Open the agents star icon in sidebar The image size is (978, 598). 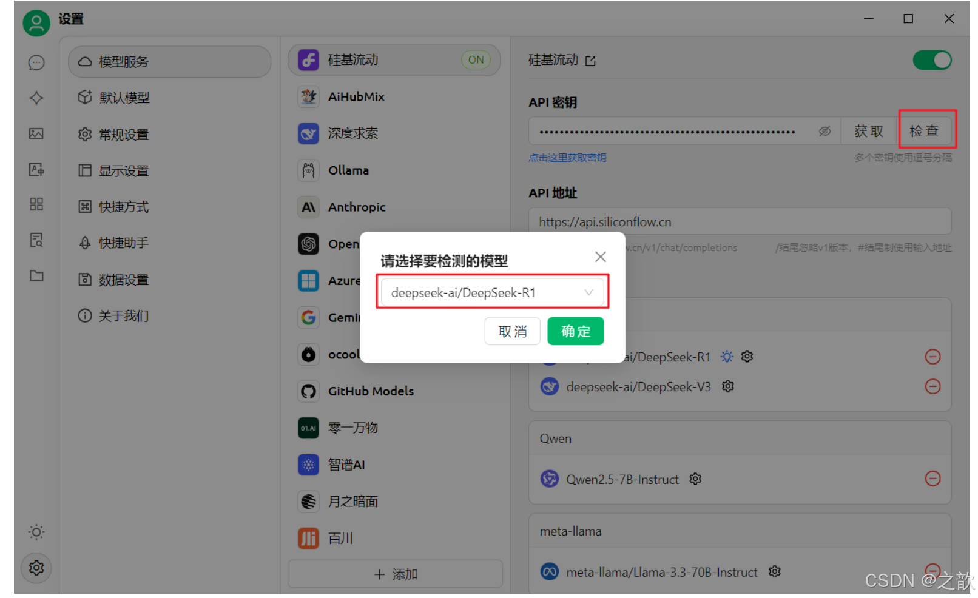[36, 98]
